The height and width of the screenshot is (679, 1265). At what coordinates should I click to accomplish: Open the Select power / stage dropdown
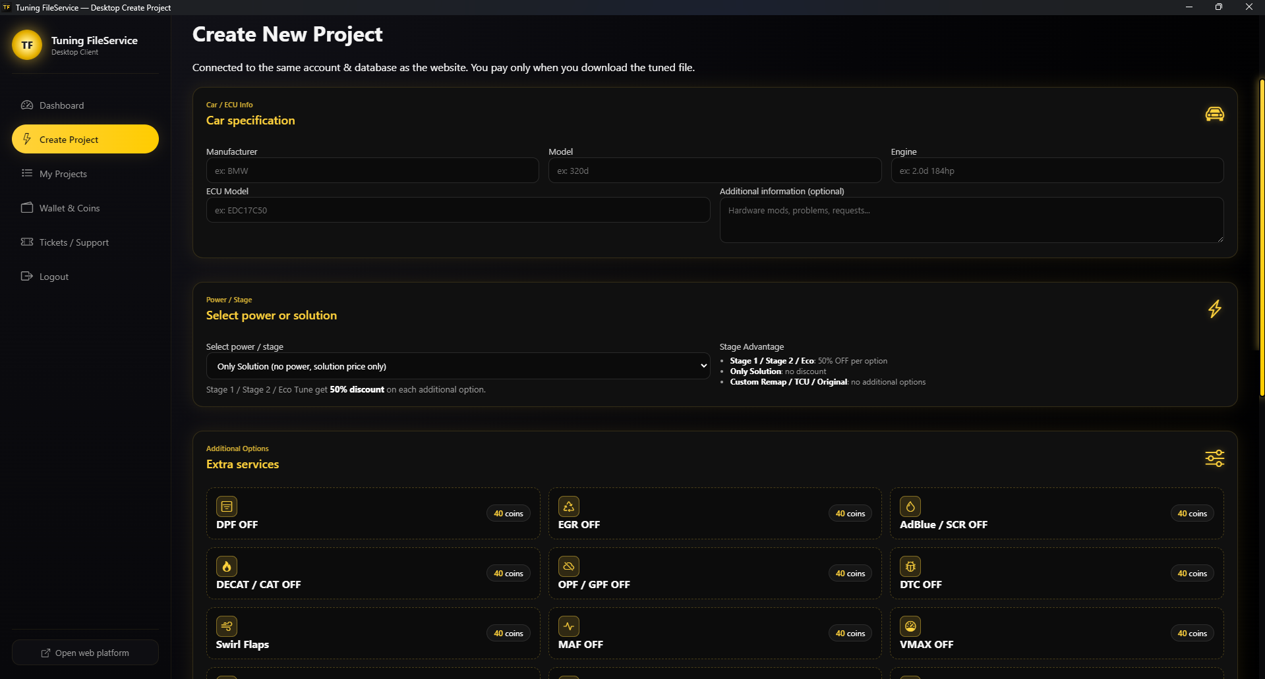457,366
